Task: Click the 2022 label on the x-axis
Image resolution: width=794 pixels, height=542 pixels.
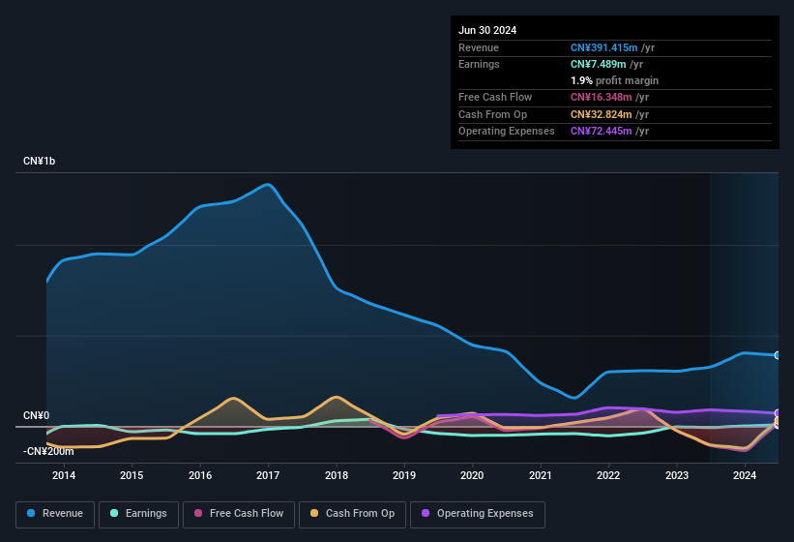Action: (608, 475)
